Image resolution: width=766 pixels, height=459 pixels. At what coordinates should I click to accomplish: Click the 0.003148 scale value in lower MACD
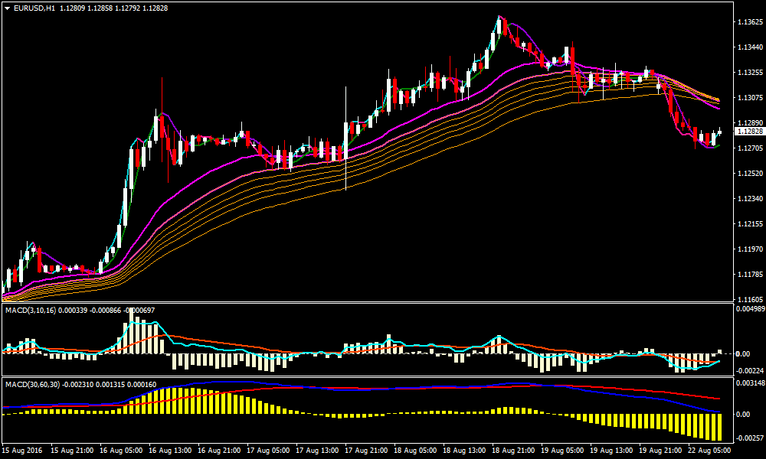coord(748,382)
